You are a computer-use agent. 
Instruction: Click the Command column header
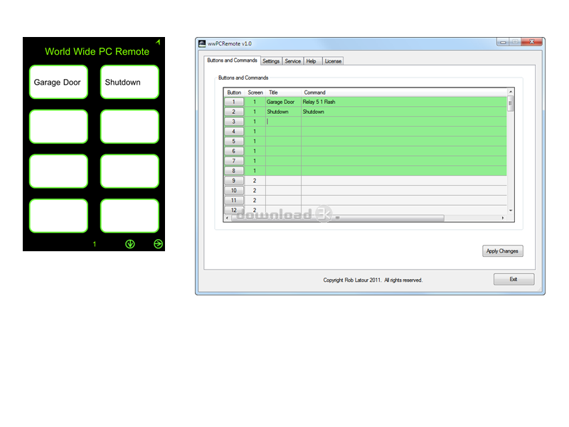pos(404,93)
